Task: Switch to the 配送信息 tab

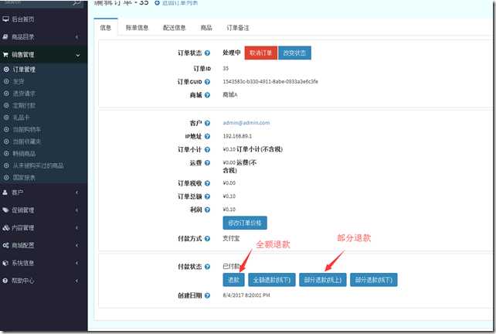Action: click(x=175, y=28)
